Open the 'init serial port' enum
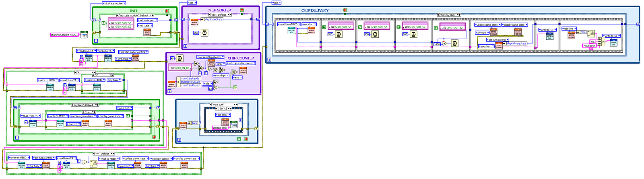The width and height of the screenshot is (644, 179). pos(148,20)
